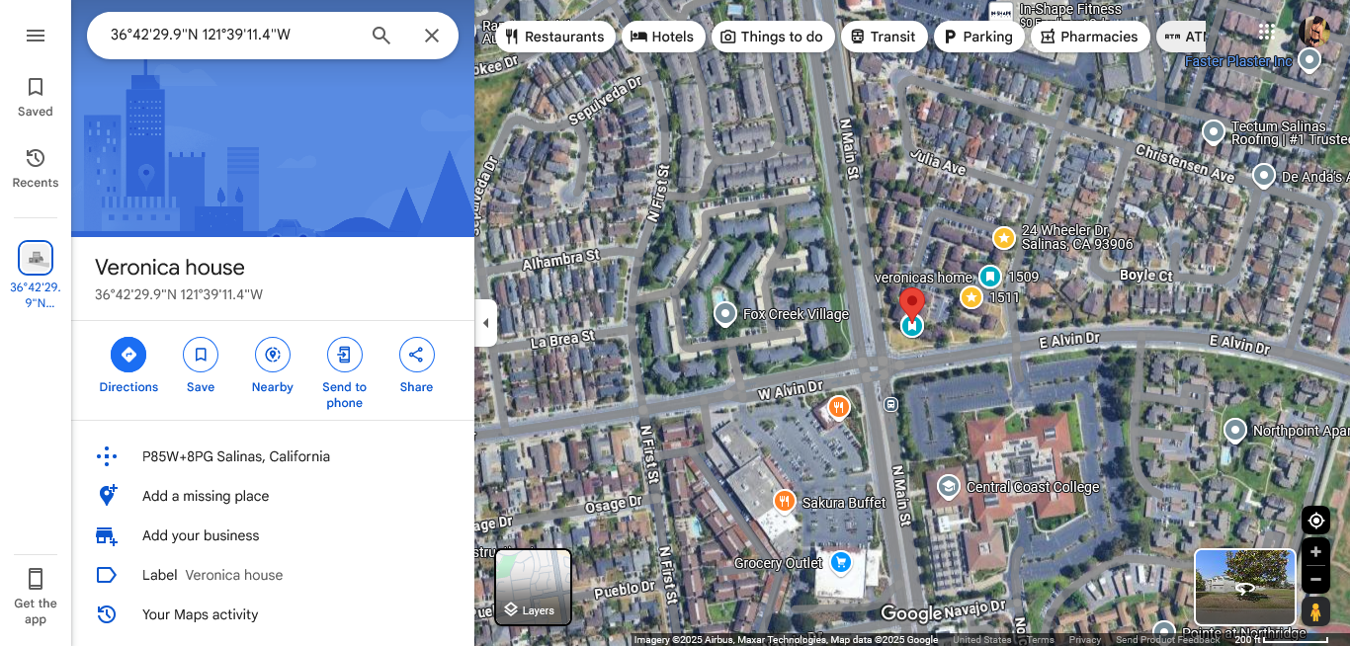Click Send Product Feedback link
The height and width of the screenshot is (646, 1350).
pos(1168,640)
